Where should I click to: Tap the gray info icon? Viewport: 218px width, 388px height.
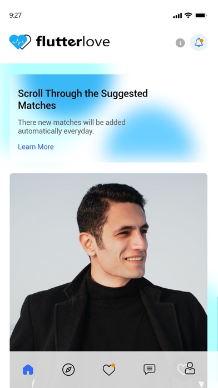click(180, 43)
